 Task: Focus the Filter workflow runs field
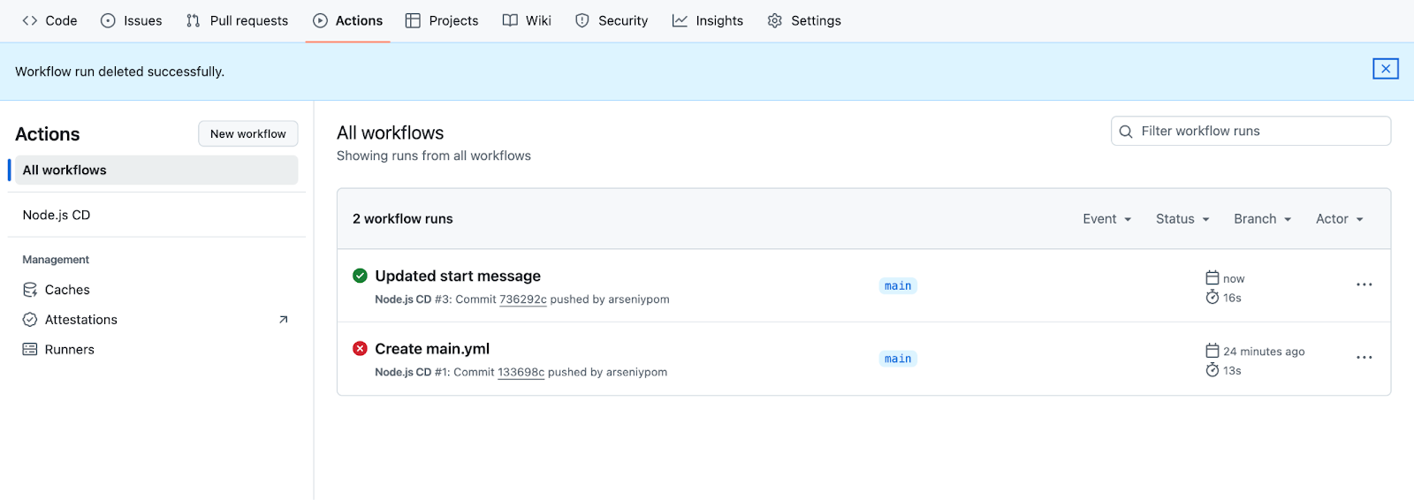[x=1251, y=131]
